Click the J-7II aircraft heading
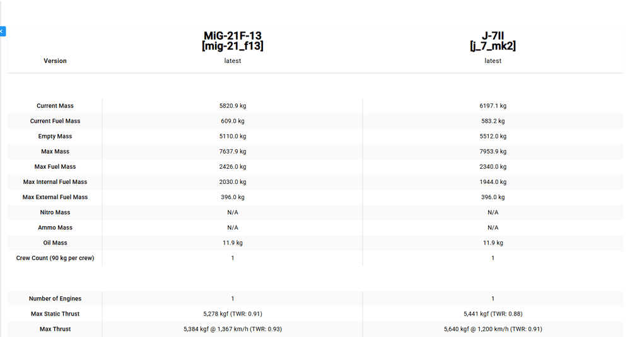This screenshot has height=337, width=630. click(493, 41)
